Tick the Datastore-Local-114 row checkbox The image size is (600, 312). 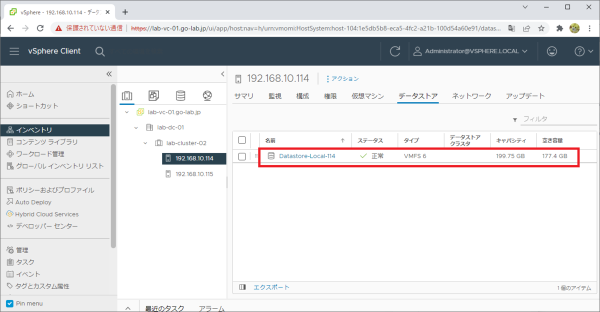[x=242, y=156]
